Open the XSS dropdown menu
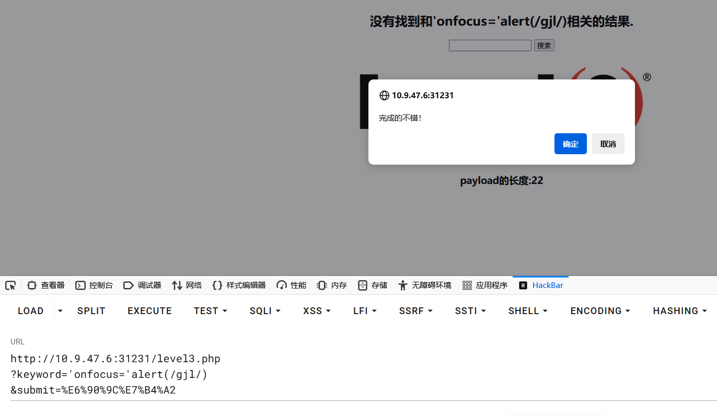Viewport: 717px width, 415px height. pyautogui.click(x=317, y=311)
